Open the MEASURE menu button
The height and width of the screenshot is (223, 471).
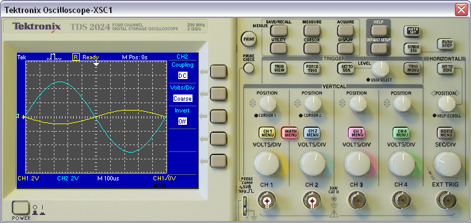(x=312, y=30)
